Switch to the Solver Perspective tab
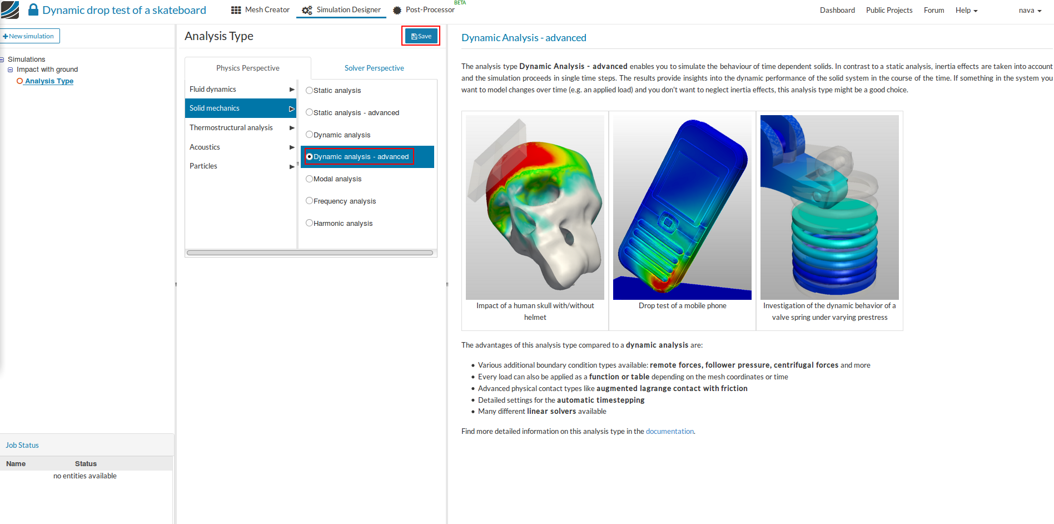 point(374,67)
